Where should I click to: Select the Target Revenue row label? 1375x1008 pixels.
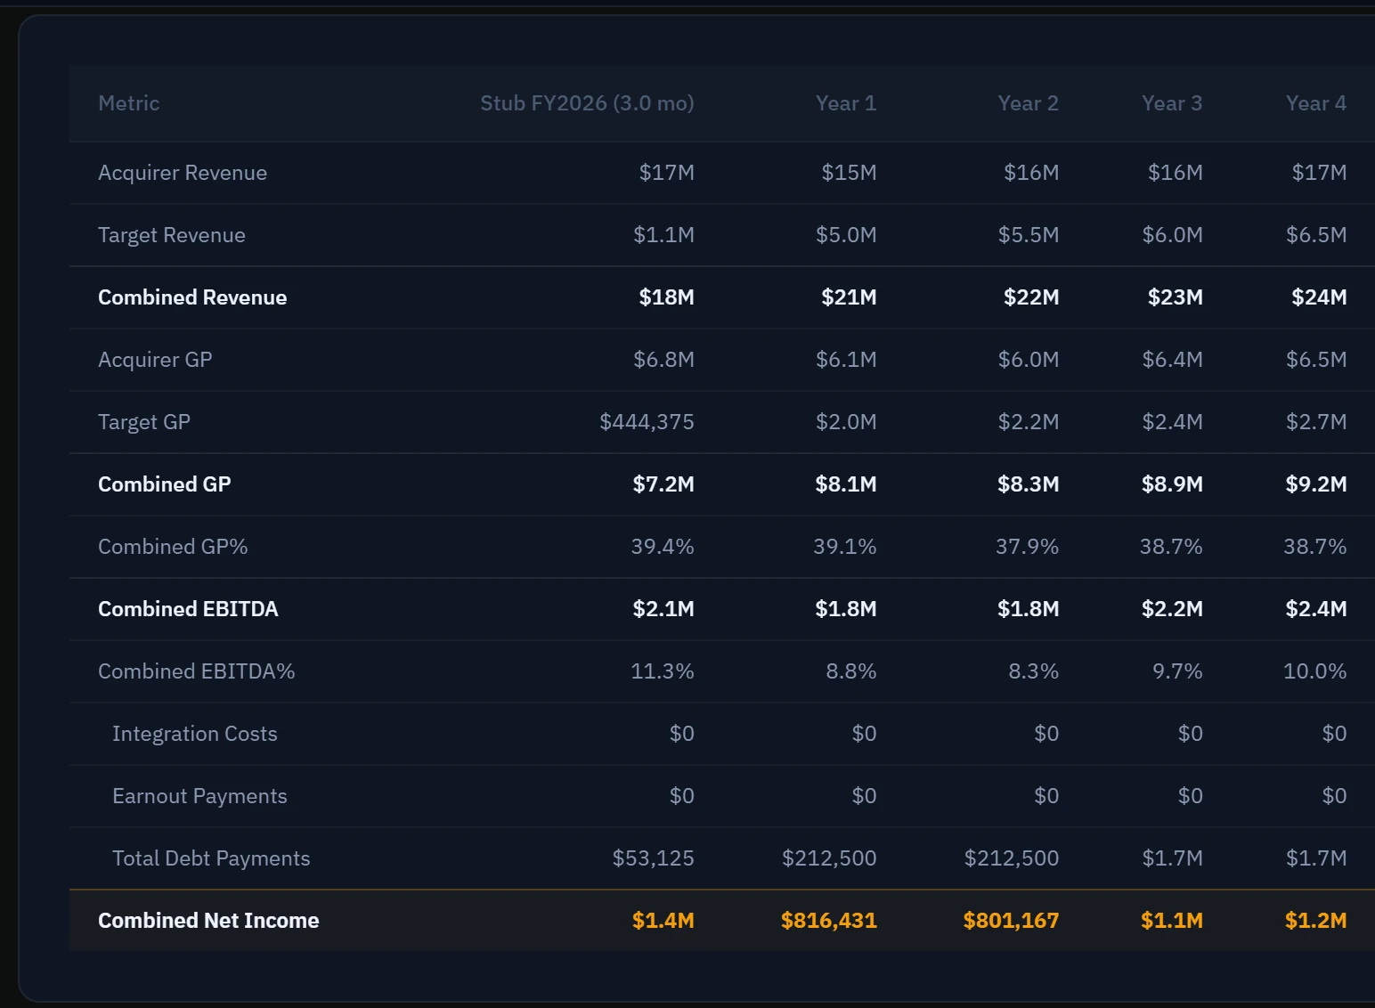click(172, 235)
